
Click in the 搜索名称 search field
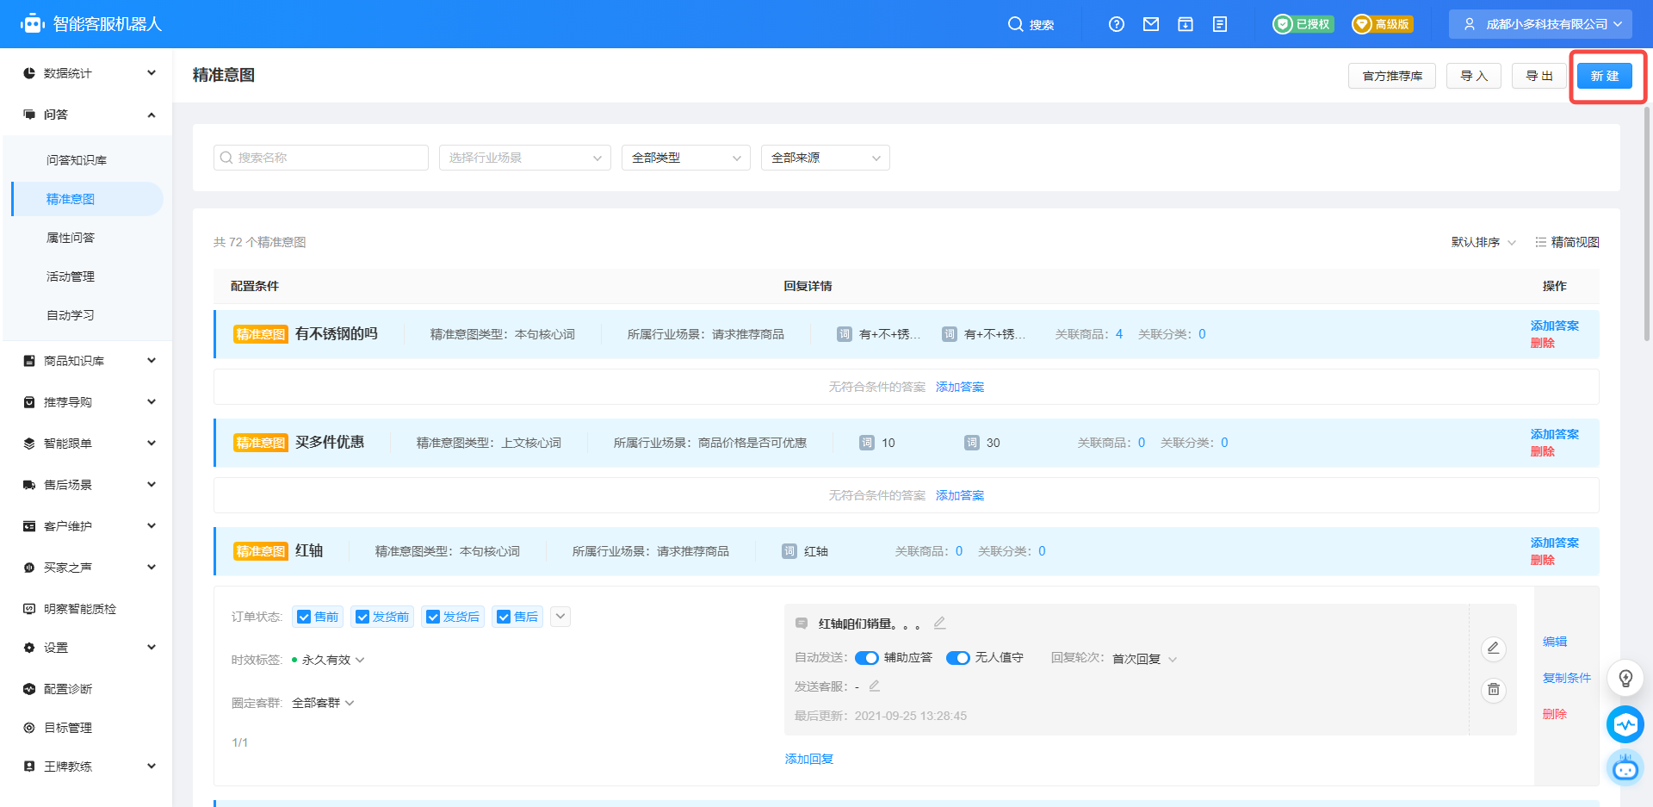pos(321,158)
